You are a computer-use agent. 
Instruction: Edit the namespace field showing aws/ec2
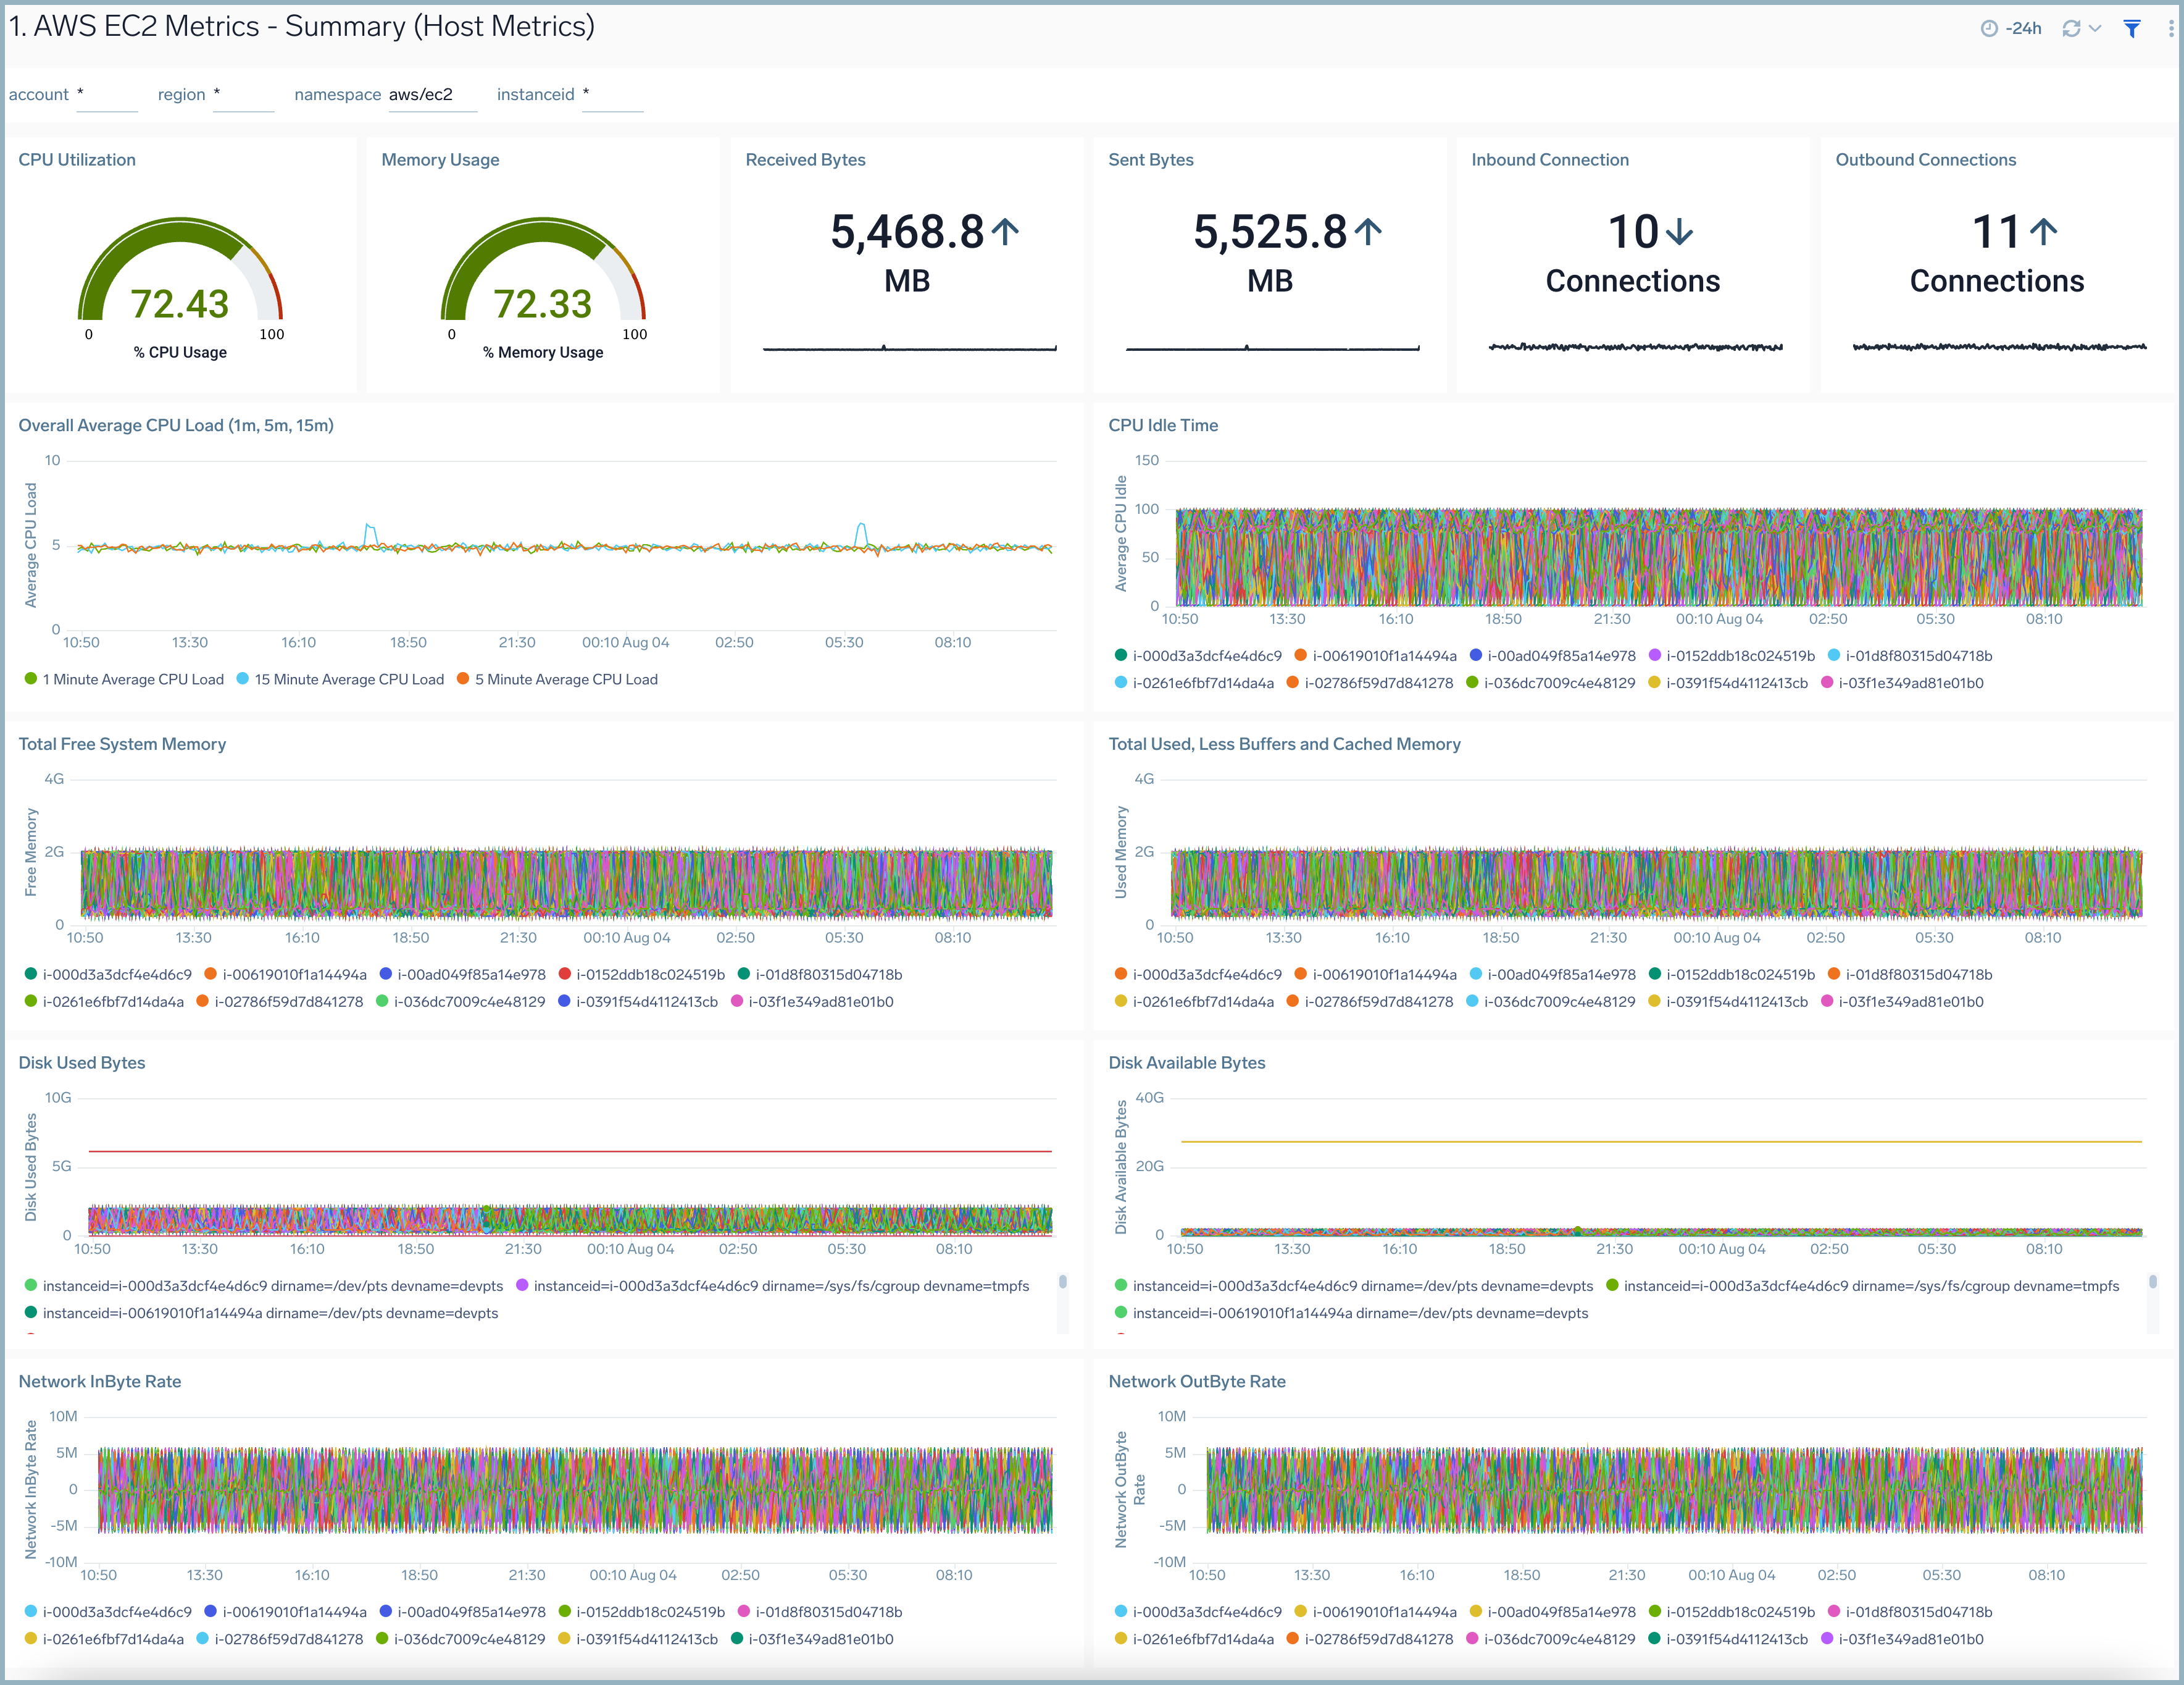tap(432, 95)
